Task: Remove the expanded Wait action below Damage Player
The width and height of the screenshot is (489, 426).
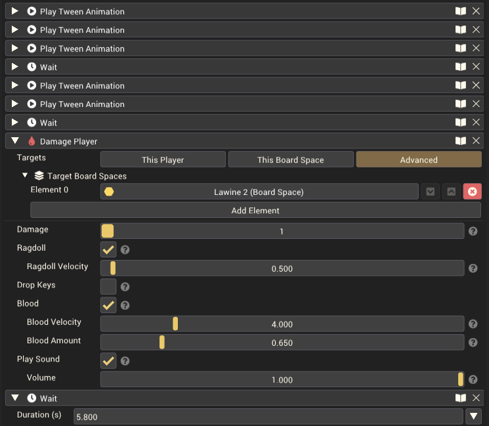Action: click(476, 398)
